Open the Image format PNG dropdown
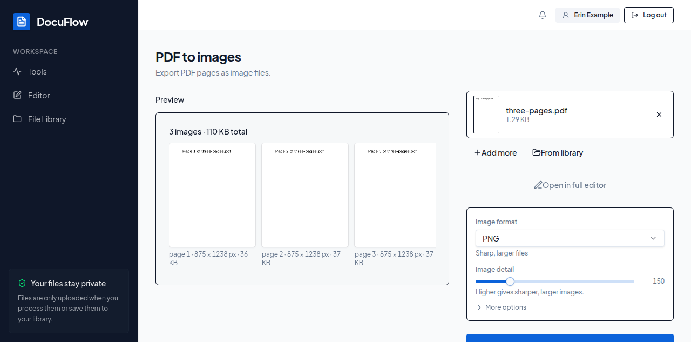 pyautogui.click(x=570, y=238)
